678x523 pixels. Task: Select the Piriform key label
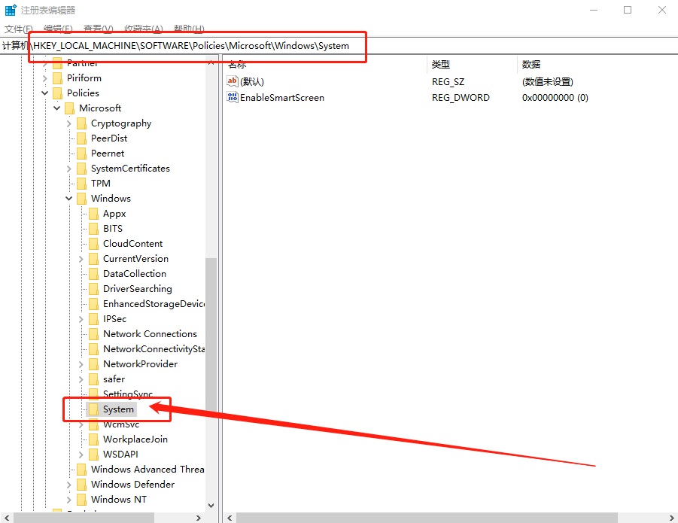point(84,78)
